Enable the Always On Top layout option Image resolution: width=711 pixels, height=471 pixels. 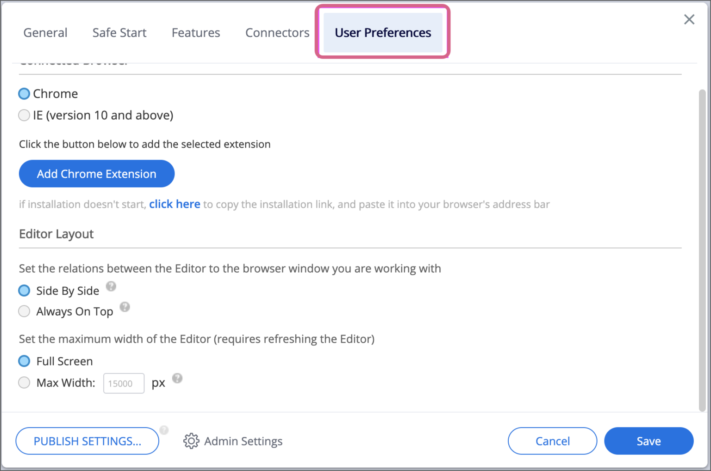pos(24,311)
